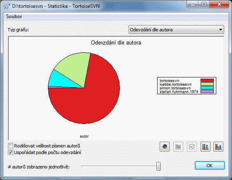Maximize the Statistika window
232x180 pixels.
click(203, 4)
